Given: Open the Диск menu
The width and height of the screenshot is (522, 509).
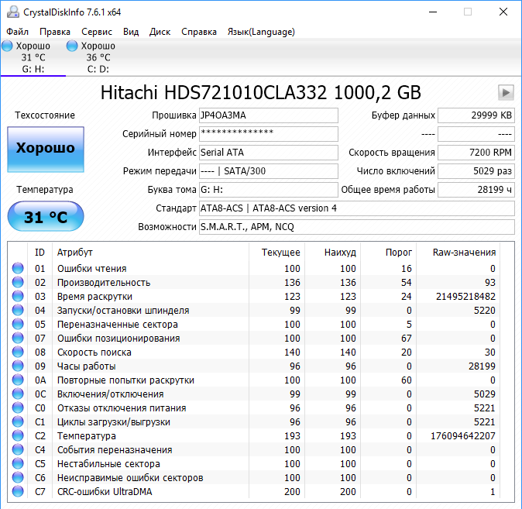Looking at the screenshot, I should pos(160,32).
